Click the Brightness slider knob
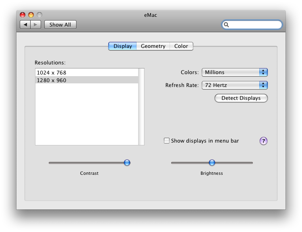 [x=212, y=163]
